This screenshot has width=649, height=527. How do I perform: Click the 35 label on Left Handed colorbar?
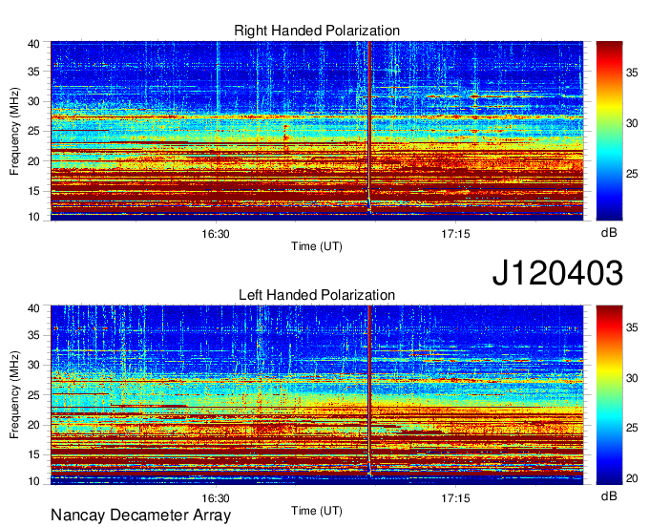[x=632, y=327]
